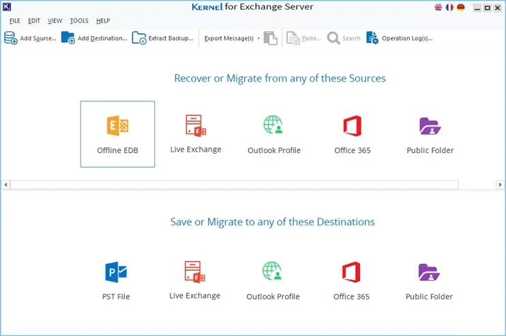Click the Operation Logs document icon
This screenshot has height=336, width=506.
click(x=372, y=37)
